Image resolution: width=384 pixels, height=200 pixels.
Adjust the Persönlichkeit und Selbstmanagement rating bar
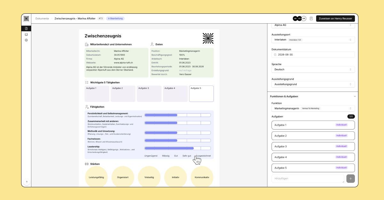click(x=178, y=115)
